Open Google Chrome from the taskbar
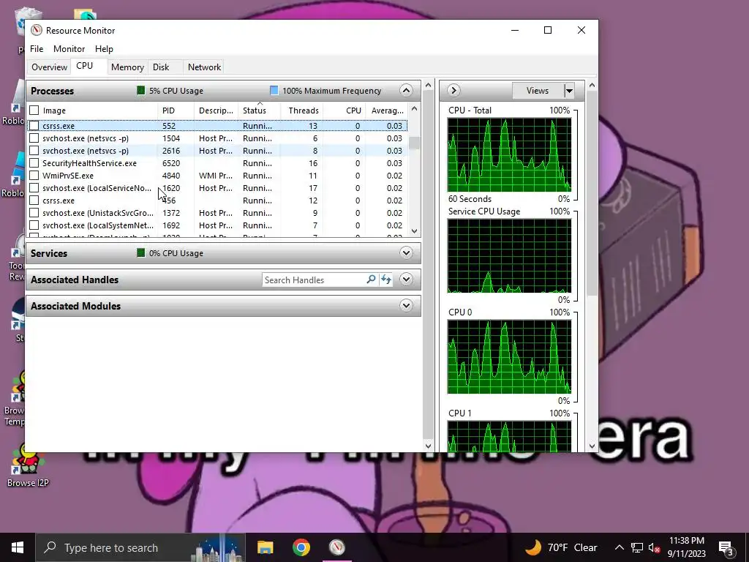Viewport: 749px width, 562px height. tap(301, 547)
